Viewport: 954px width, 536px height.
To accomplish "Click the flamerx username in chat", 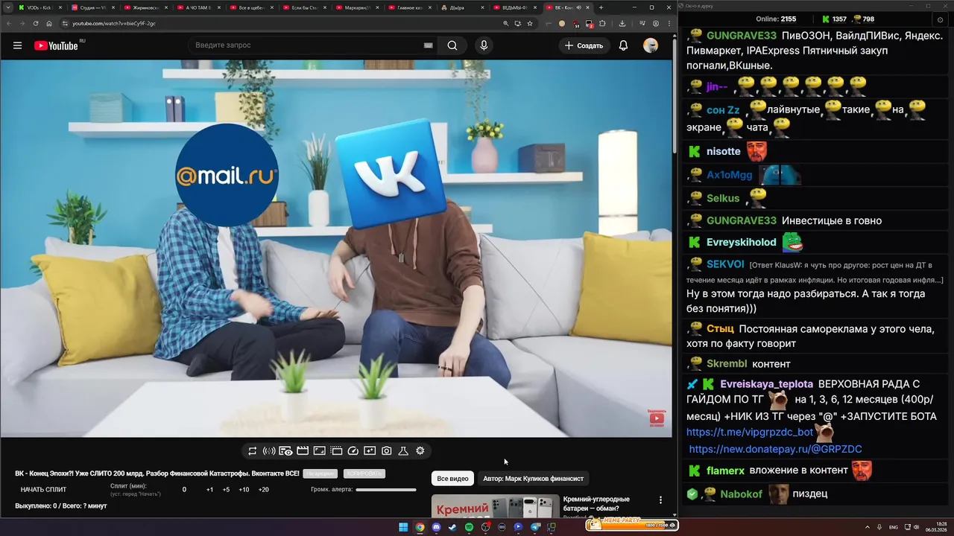I will (725, 470).
